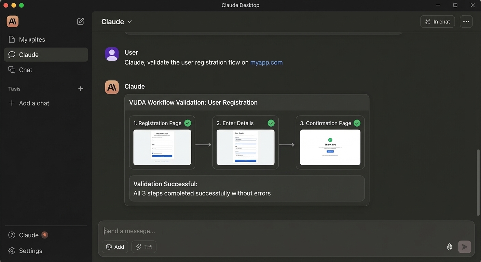The image size is (481, 262).
Task: Open the Registration Page screenshot thumbnail
Action: 162,147
